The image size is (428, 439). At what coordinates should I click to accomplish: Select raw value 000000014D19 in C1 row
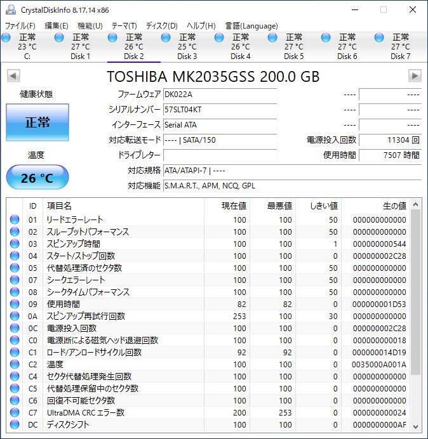click(x=379, y=353)
